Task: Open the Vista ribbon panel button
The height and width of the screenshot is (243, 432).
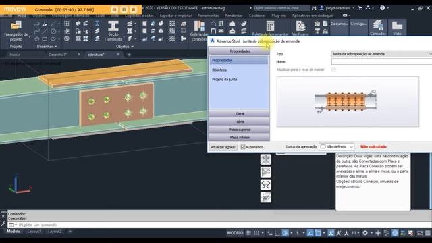Action: coord(397,28)
